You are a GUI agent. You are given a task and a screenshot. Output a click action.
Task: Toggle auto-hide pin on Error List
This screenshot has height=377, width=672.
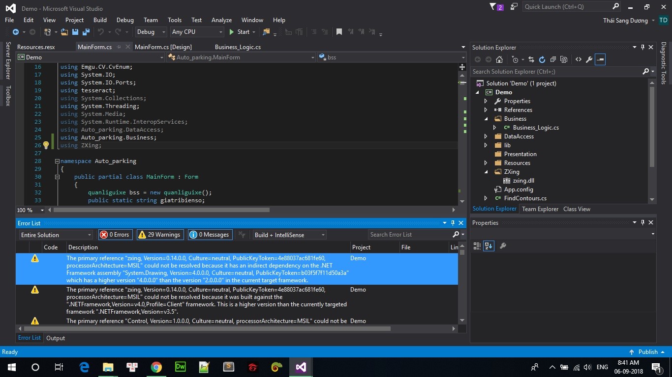pyautogui.click(x=453, y=223)
